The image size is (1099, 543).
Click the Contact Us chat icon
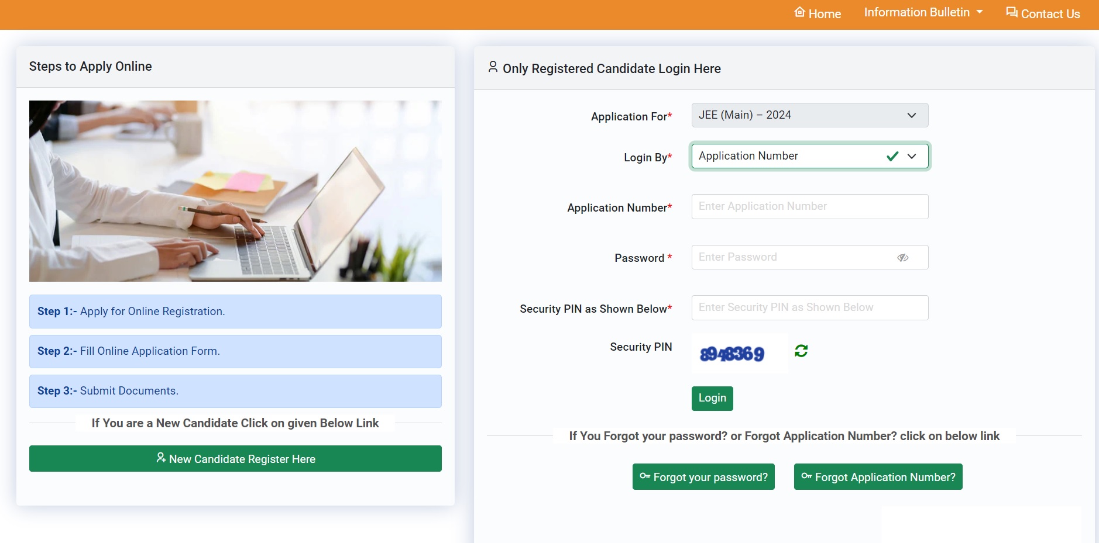pyautogui.click(x=1011, y=12)
